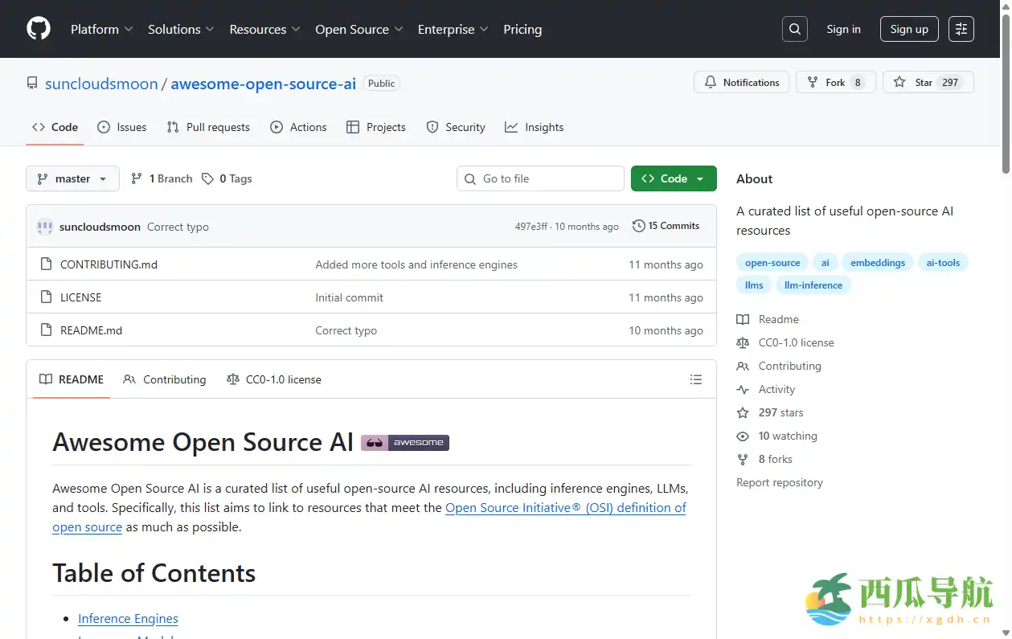Open the GitHub homepage via the logo
Image resolution: width=1012 pixels, height=639 pixels.
point(38,29)
